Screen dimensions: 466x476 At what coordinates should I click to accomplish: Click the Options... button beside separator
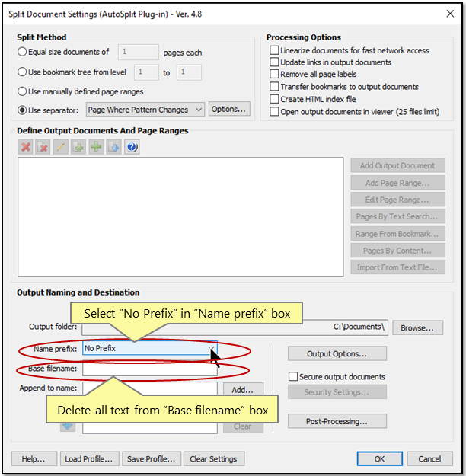[229, 110]
